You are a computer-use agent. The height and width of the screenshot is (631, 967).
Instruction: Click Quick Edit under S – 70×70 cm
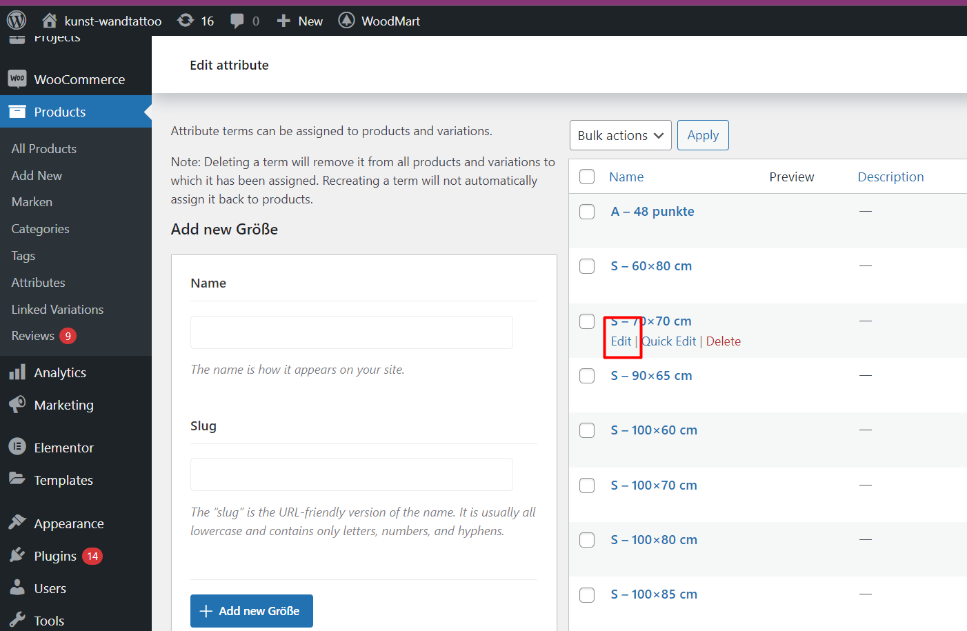[669, 341]
